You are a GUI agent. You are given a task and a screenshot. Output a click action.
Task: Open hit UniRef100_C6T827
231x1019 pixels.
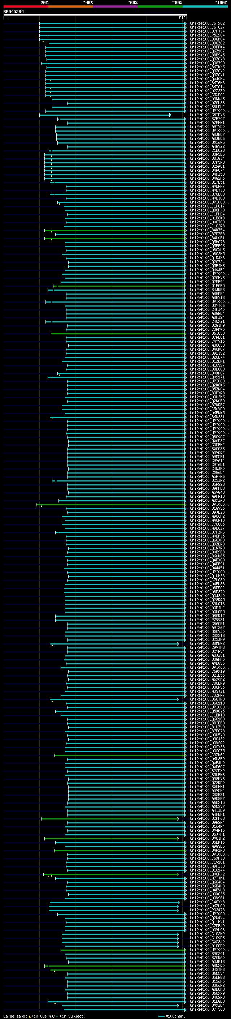(207, 27)
